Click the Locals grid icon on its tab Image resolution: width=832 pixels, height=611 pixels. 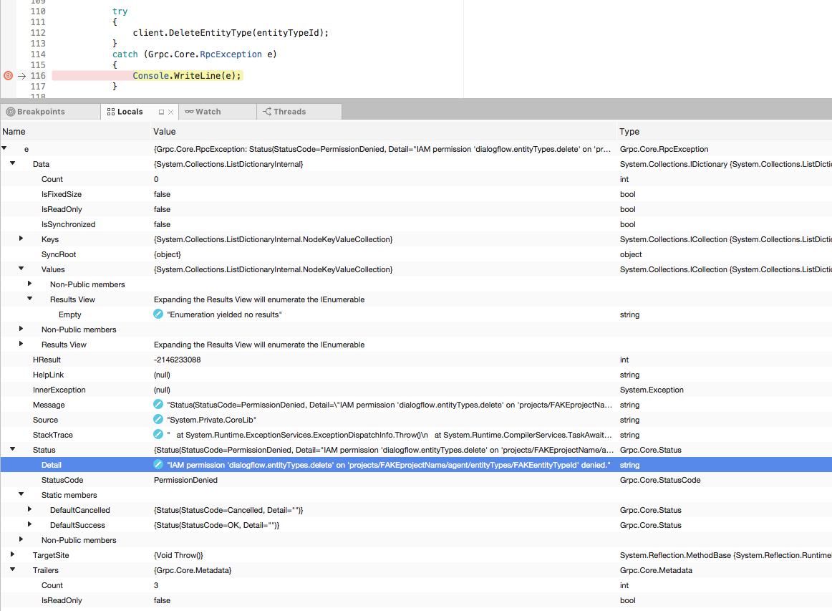110,111
